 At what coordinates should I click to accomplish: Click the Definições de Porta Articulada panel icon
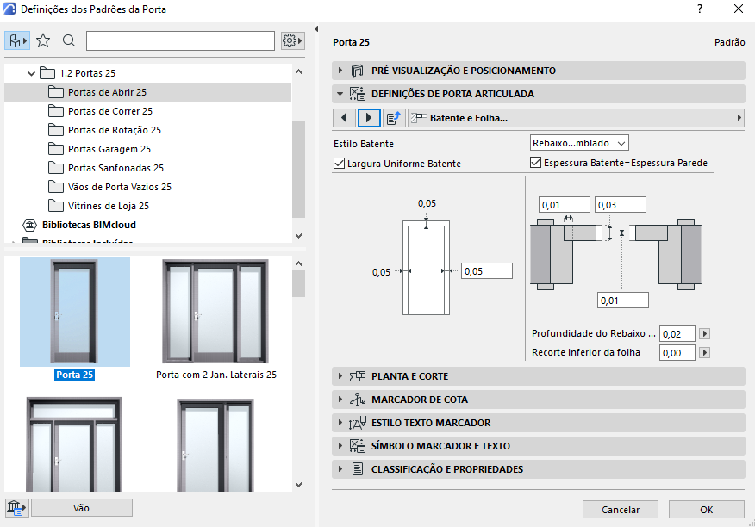click(x=358, y=94)
